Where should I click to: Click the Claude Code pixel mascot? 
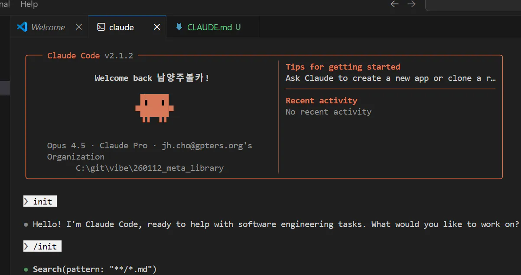pos(154,108)
